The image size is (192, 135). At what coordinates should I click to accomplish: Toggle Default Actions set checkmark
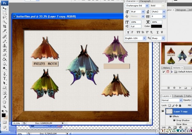164,72
